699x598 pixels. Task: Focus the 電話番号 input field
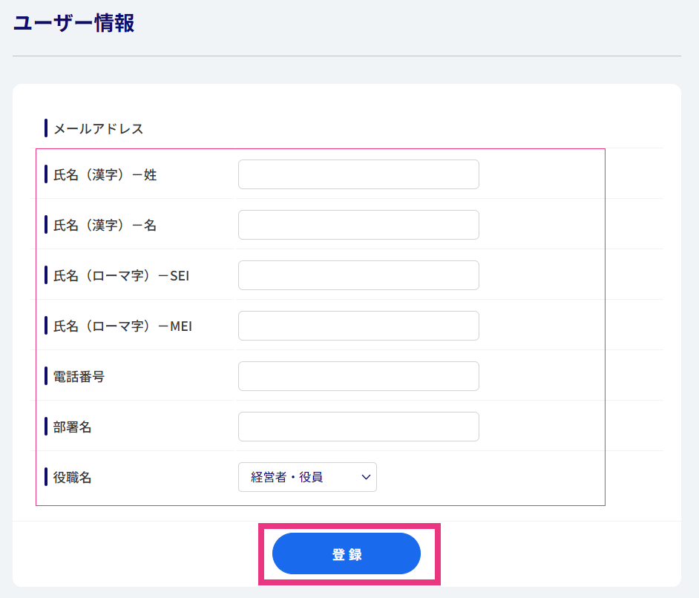pos(358,376)
